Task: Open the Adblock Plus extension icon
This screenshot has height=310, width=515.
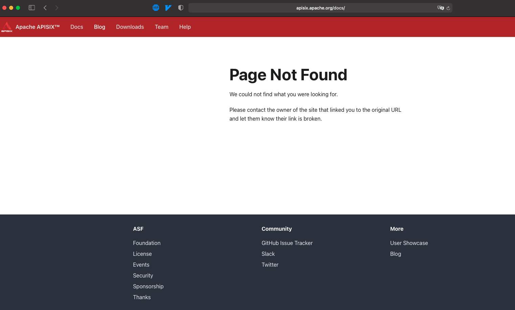Action: pyautogui.click(x=156, y=7)
